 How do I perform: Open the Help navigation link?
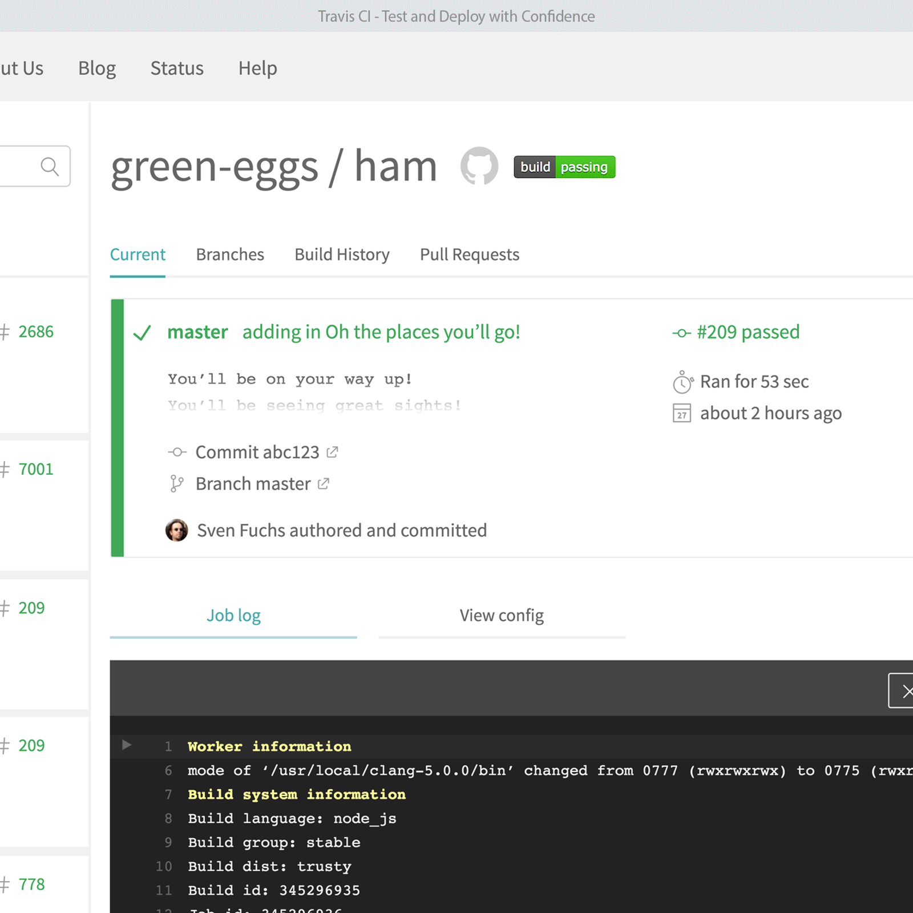pos(258,68)
